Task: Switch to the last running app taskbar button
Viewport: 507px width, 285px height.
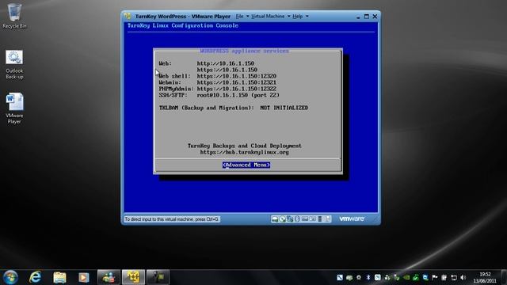Action: pyautogui.click(x=158, y=277)
